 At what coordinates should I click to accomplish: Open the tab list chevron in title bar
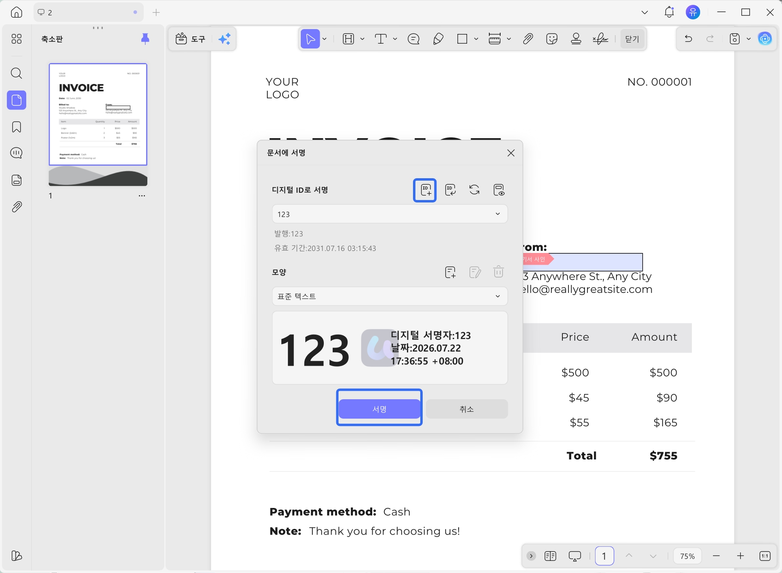tap(645, 13)
